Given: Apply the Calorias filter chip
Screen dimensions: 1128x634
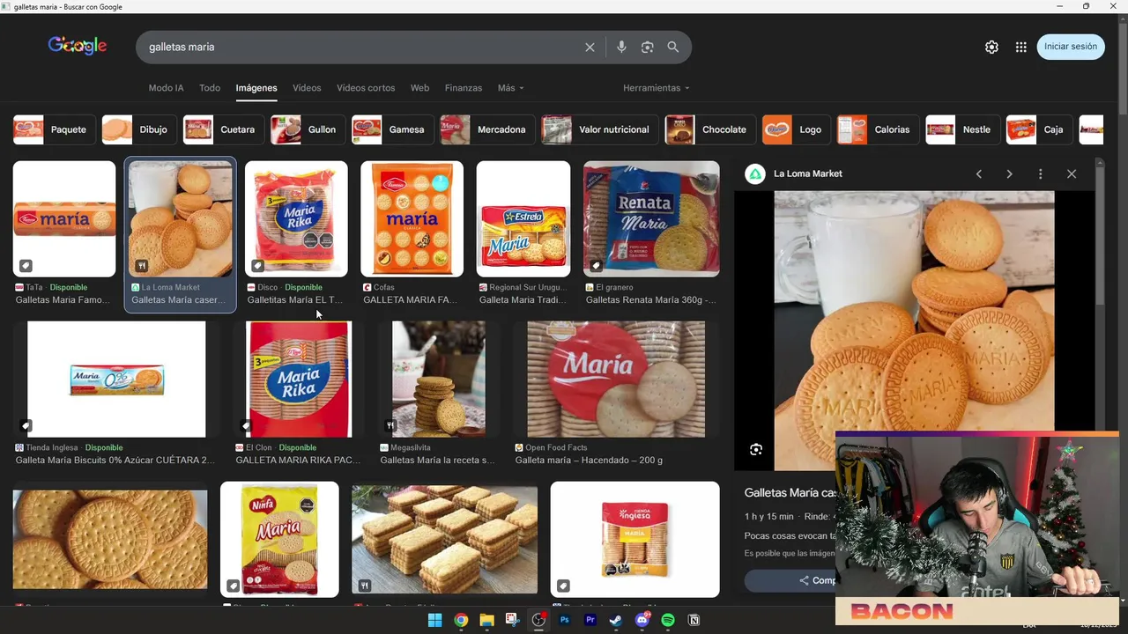Looking at the screenshot, I should 878,129.
